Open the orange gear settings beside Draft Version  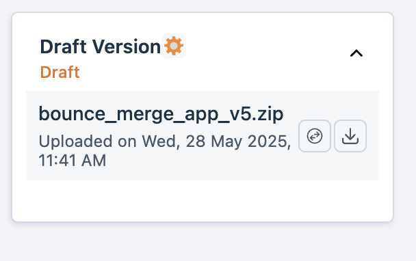coord(174,46)
